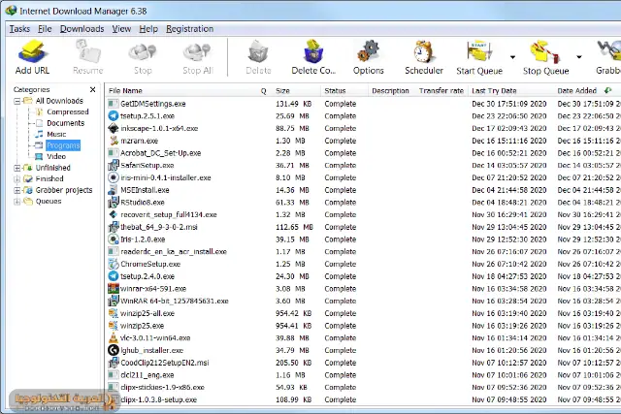Image resolution: width=621 pixels, height=414 pixels.
Task: Select the tsetup.2.5.1.exe Telegram icon
Action: (x=114, y=116)
